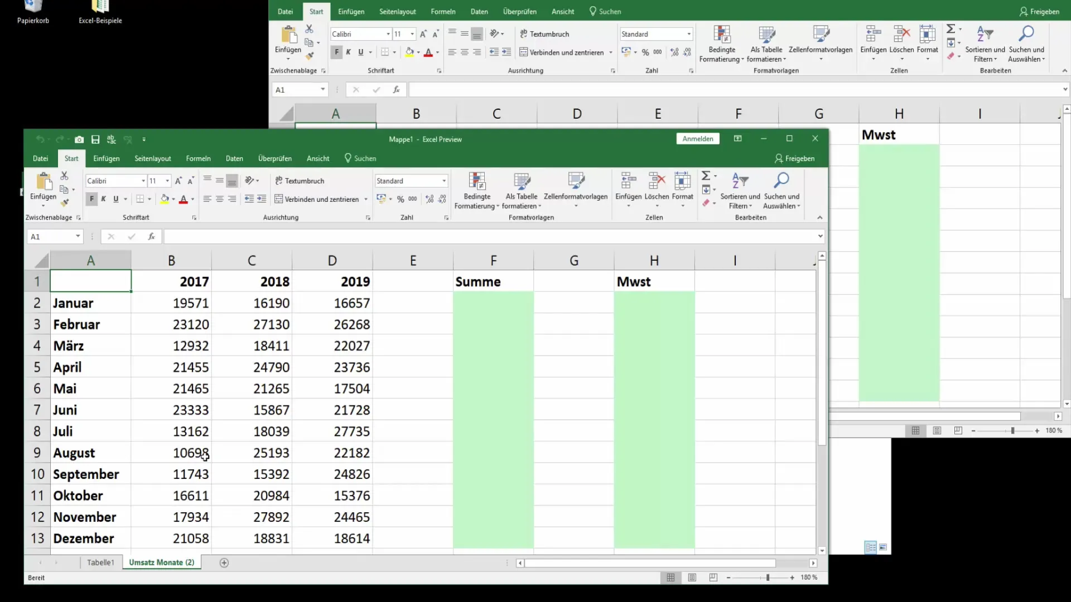Open Standard number format dropdown in Mappe1
1071x602 pixels.
pyautogui.click(x=444, y=181)
